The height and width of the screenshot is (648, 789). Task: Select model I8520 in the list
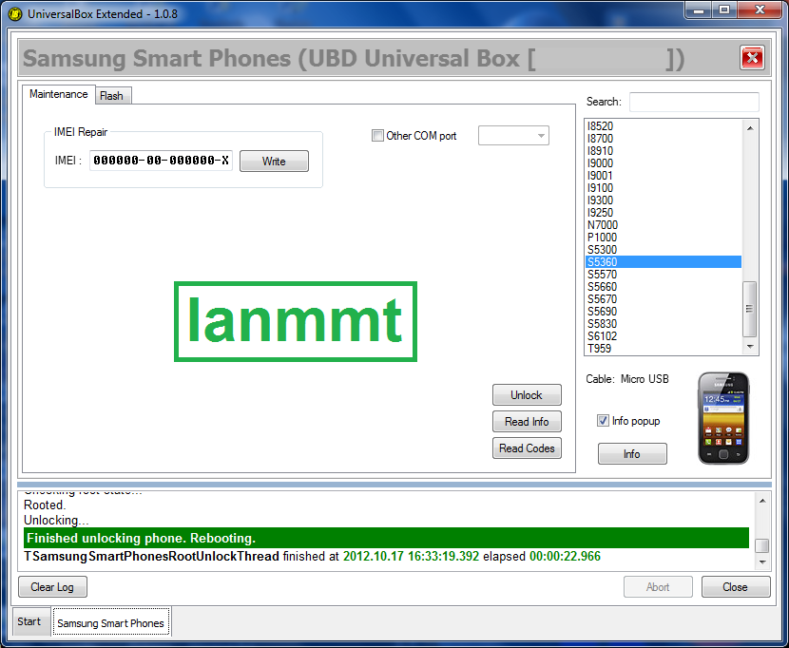(x=664, y=125)
